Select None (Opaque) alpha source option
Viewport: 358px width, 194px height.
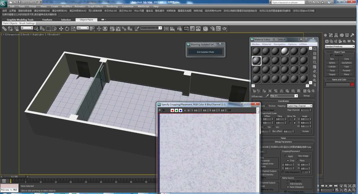288,187
